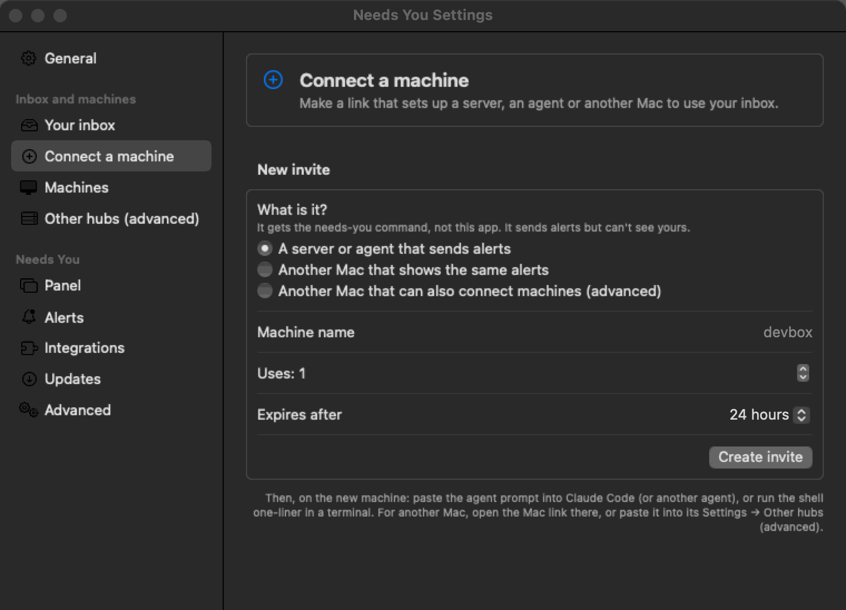
Task: Click the blue plus icon in header
Action: pyautogui.click(x=273, y=80)
